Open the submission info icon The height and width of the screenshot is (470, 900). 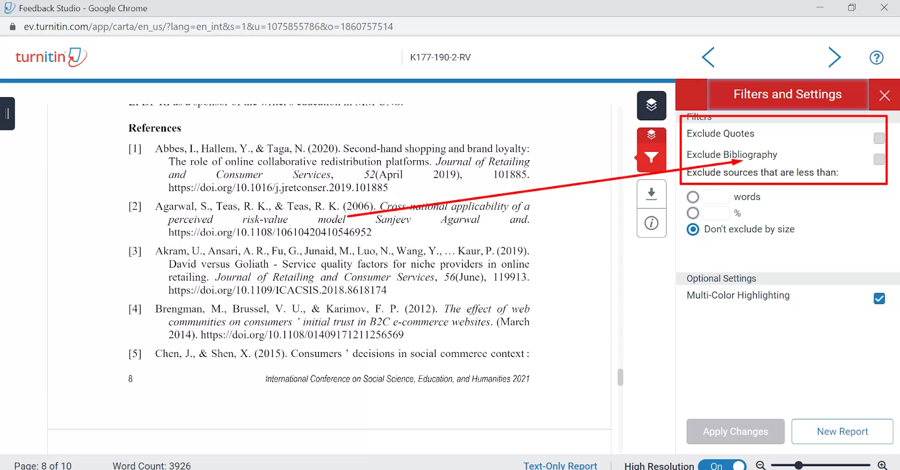pyautogui.click(x=651, y=223)
